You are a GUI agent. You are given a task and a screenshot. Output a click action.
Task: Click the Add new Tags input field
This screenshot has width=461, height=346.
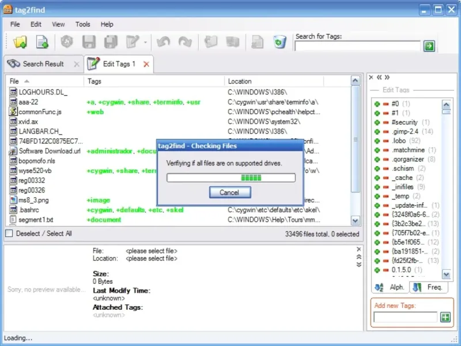(406, 317)
